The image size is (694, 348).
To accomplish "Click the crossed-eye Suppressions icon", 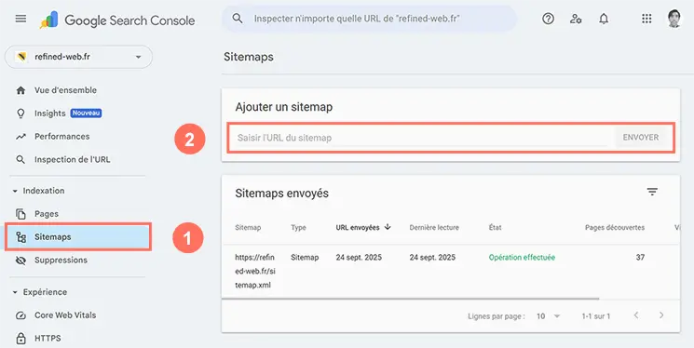I will click(20, 261).
